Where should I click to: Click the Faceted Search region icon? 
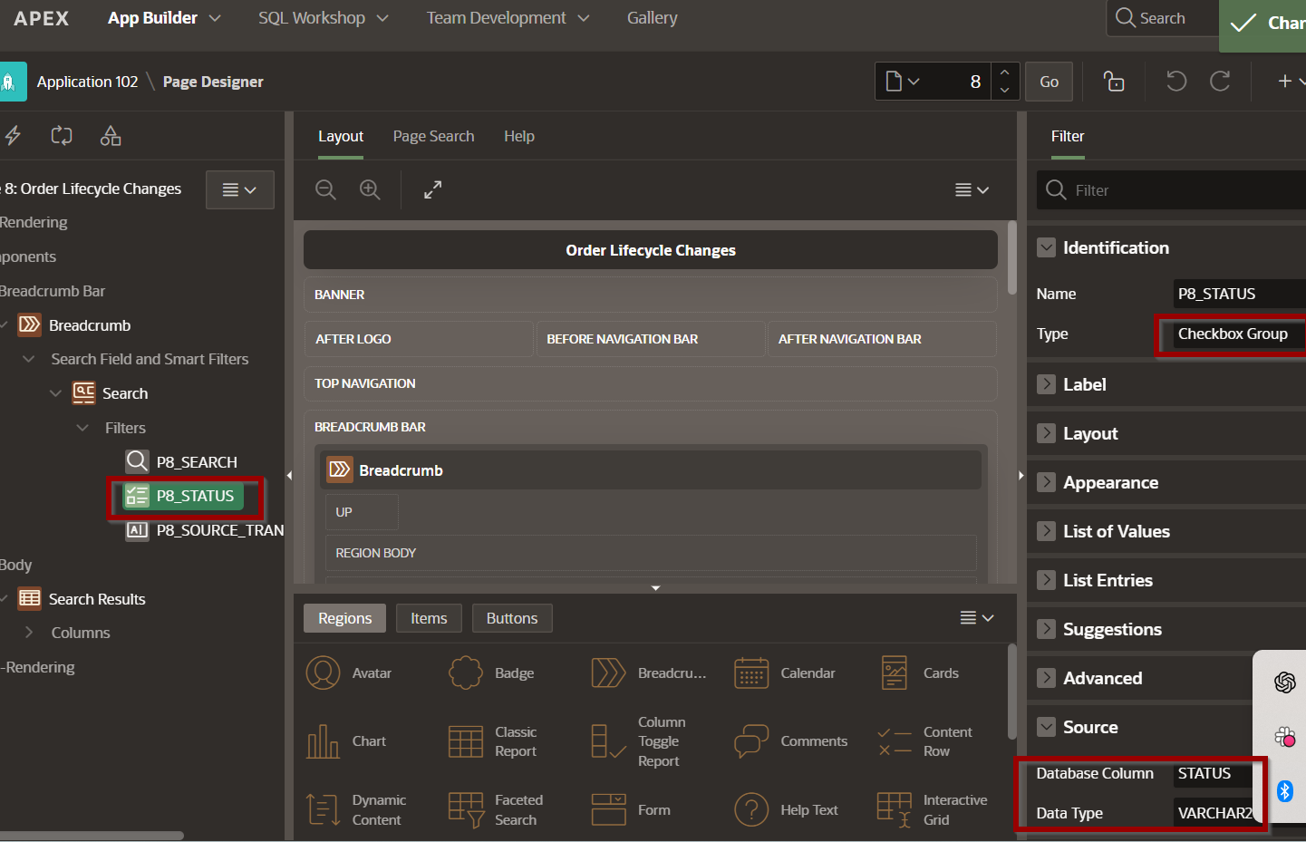pos(466,809)
